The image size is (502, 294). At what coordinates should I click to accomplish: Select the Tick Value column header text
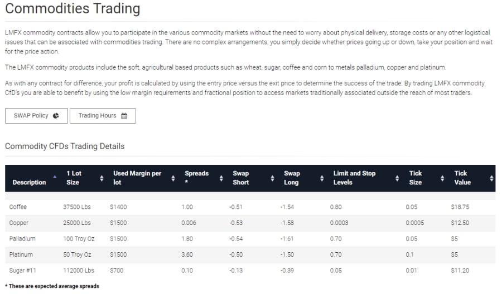[462, 178]
